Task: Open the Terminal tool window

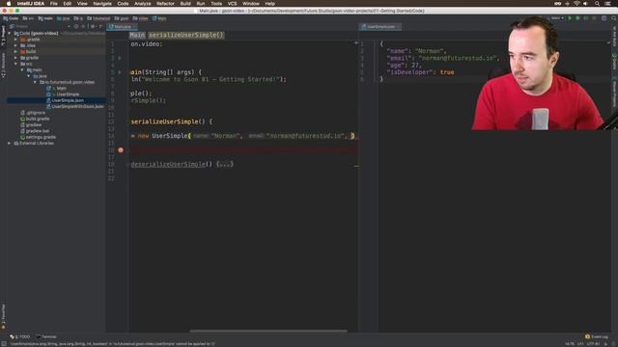Action: tap(46, 336)
